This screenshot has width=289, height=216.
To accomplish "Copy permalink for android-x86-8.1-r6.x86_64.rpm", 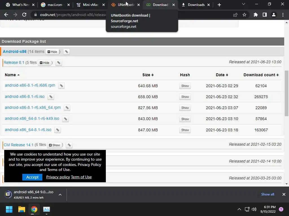I will [67, 108].
